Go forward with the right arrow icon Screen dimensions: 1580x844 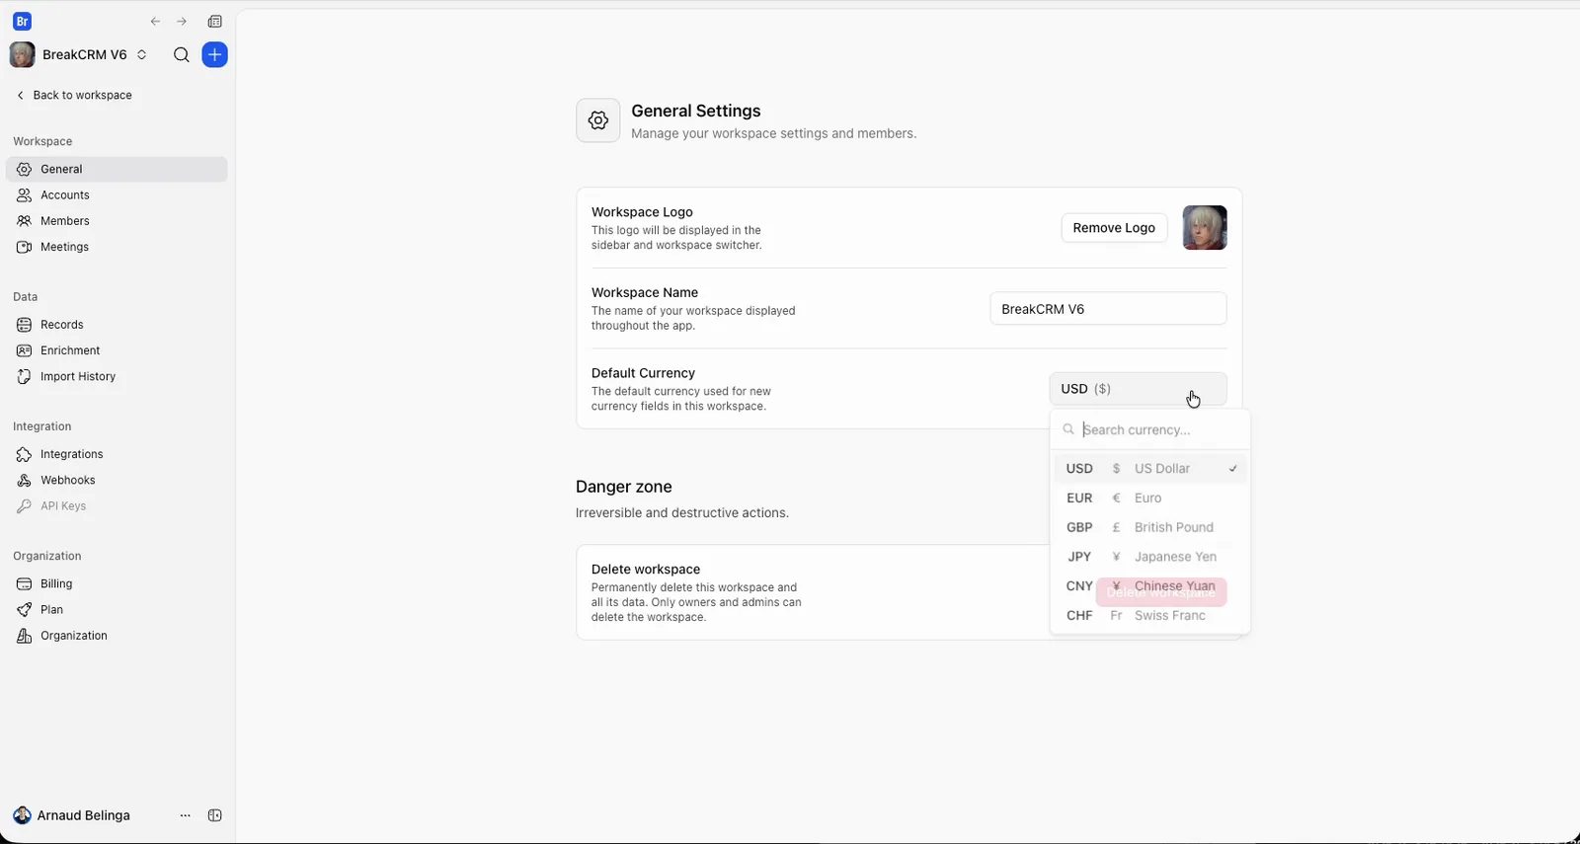click(182, 22)
